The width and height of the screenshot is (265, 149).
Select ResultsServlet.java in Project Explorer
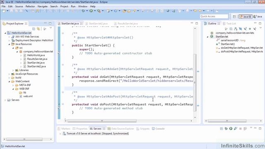click(37, 59)
